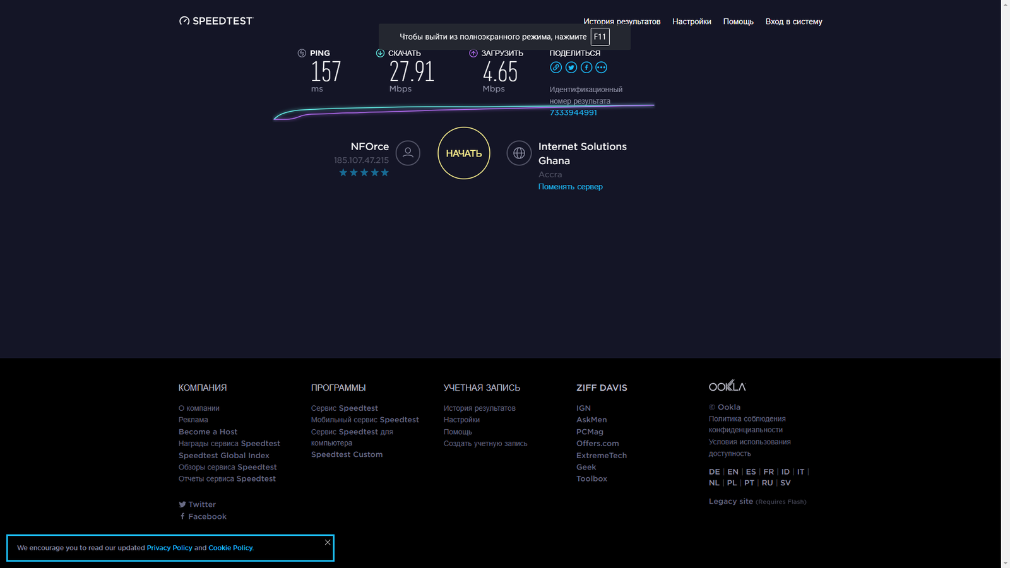Open IGN link under Ziff Davis
This screenshot has height=568, width=1010.
[583, 408]
